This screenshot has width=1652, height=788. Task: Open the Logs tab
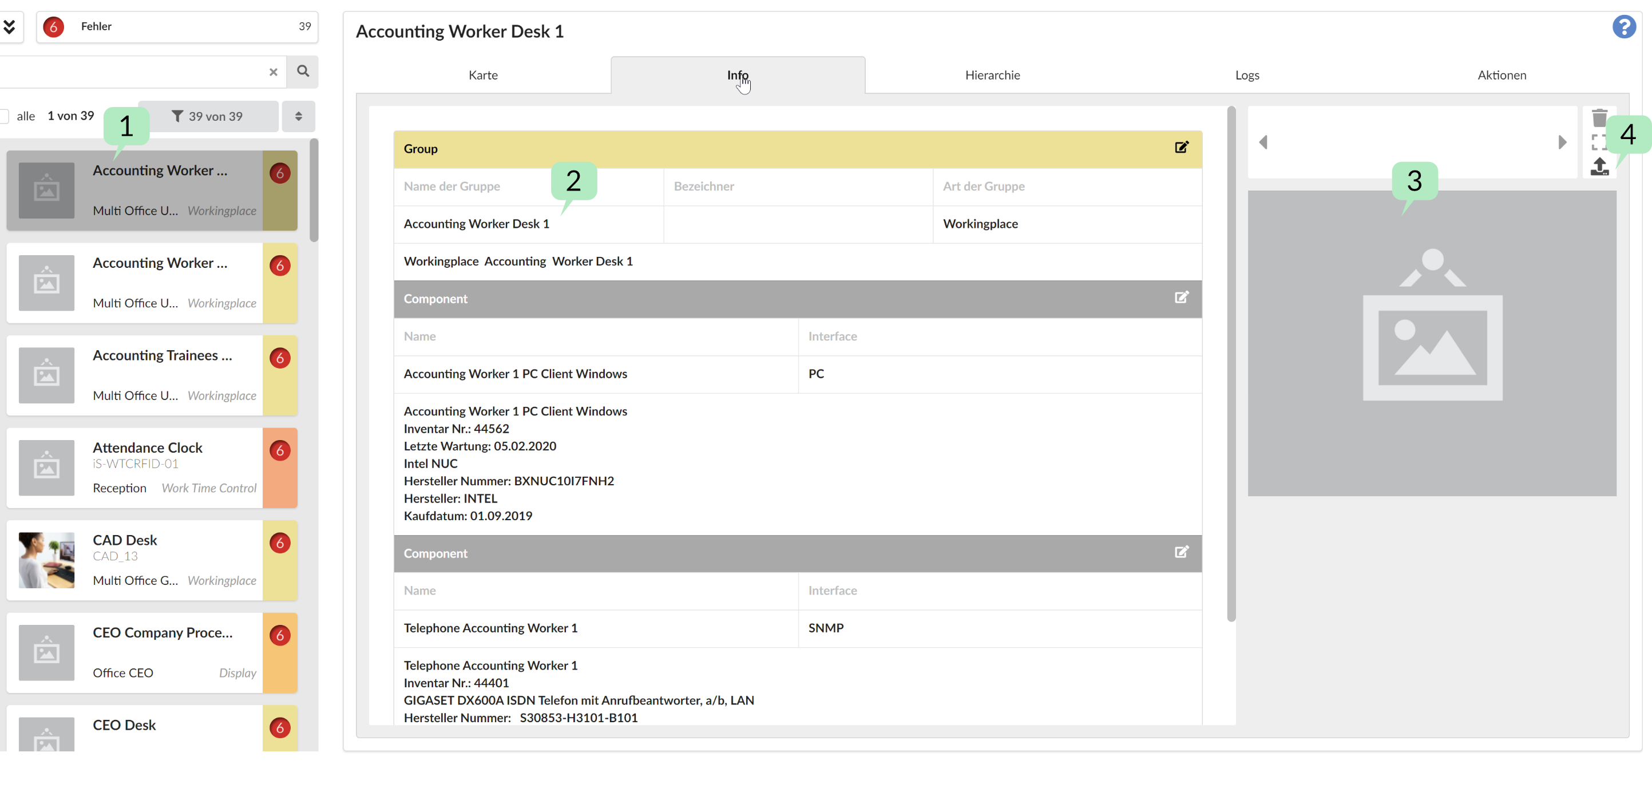click(x=1249, y=75)
